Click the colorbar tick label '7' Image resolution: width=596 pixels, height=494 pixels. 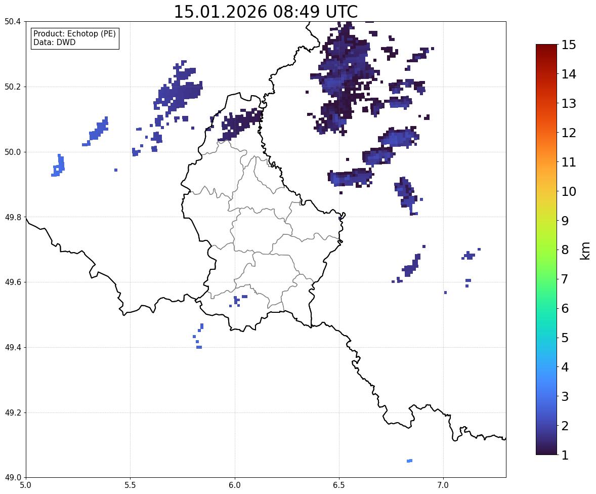565,279
